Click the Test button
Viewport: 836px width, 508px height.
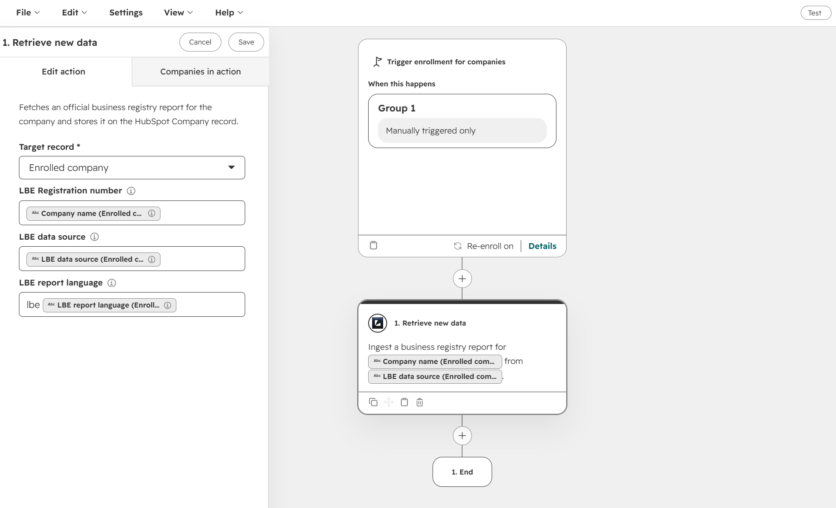(816, 13)
